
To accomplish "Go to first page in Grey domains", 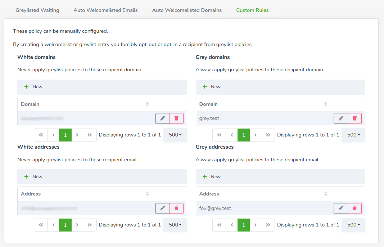I will click(219, 135).
